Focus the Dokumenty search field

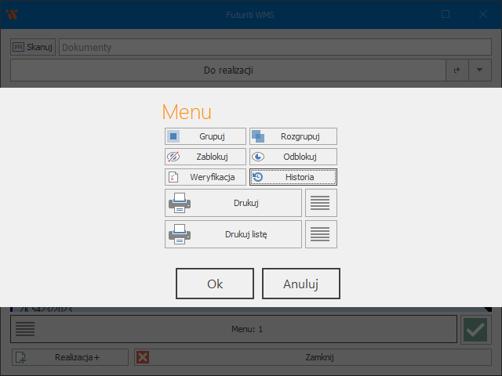pos(275,47)
